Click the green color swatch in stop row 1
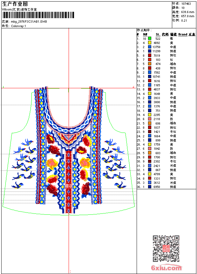This screenshot has width=197, height=274. point(150,38)
